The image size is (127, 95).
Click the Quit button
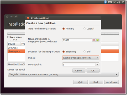pyautogui.click(x=81, y=82)
